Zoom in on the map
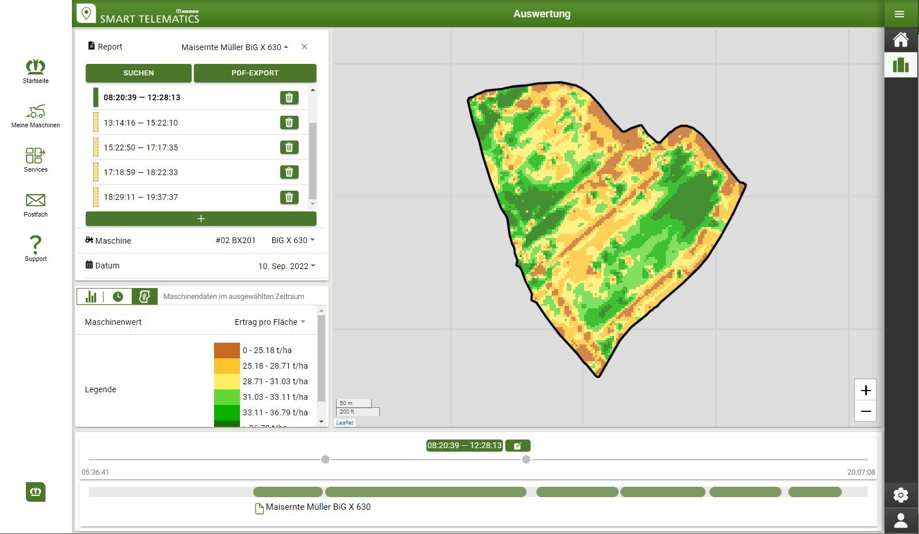Screen dimensions: 919x534 pyautogui.click(x=865, y=390)
